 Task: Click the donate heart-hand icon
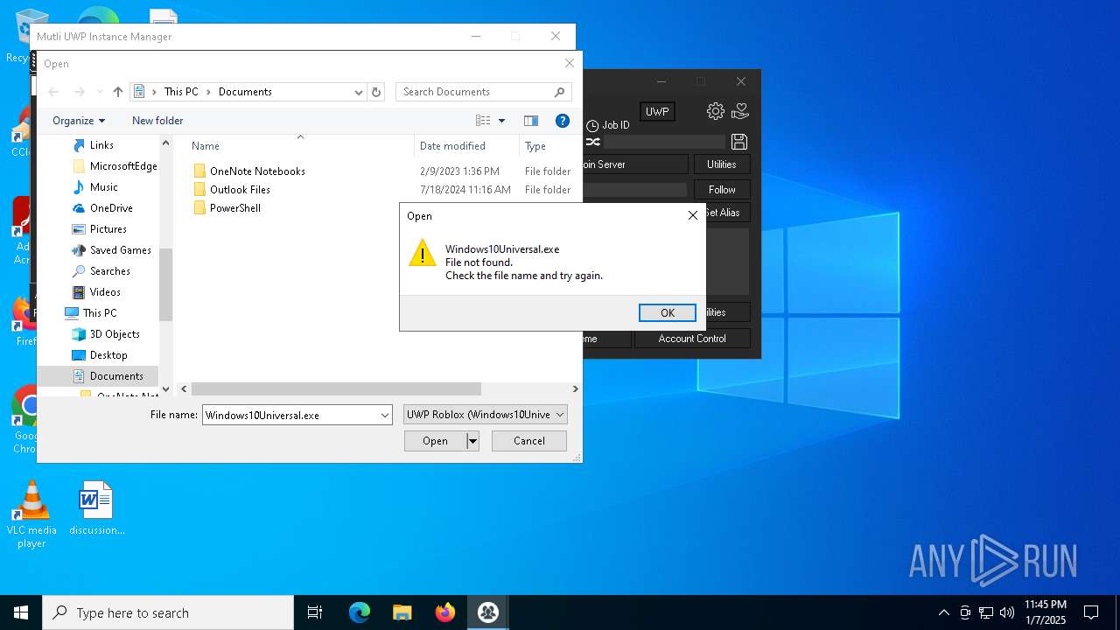740,111
